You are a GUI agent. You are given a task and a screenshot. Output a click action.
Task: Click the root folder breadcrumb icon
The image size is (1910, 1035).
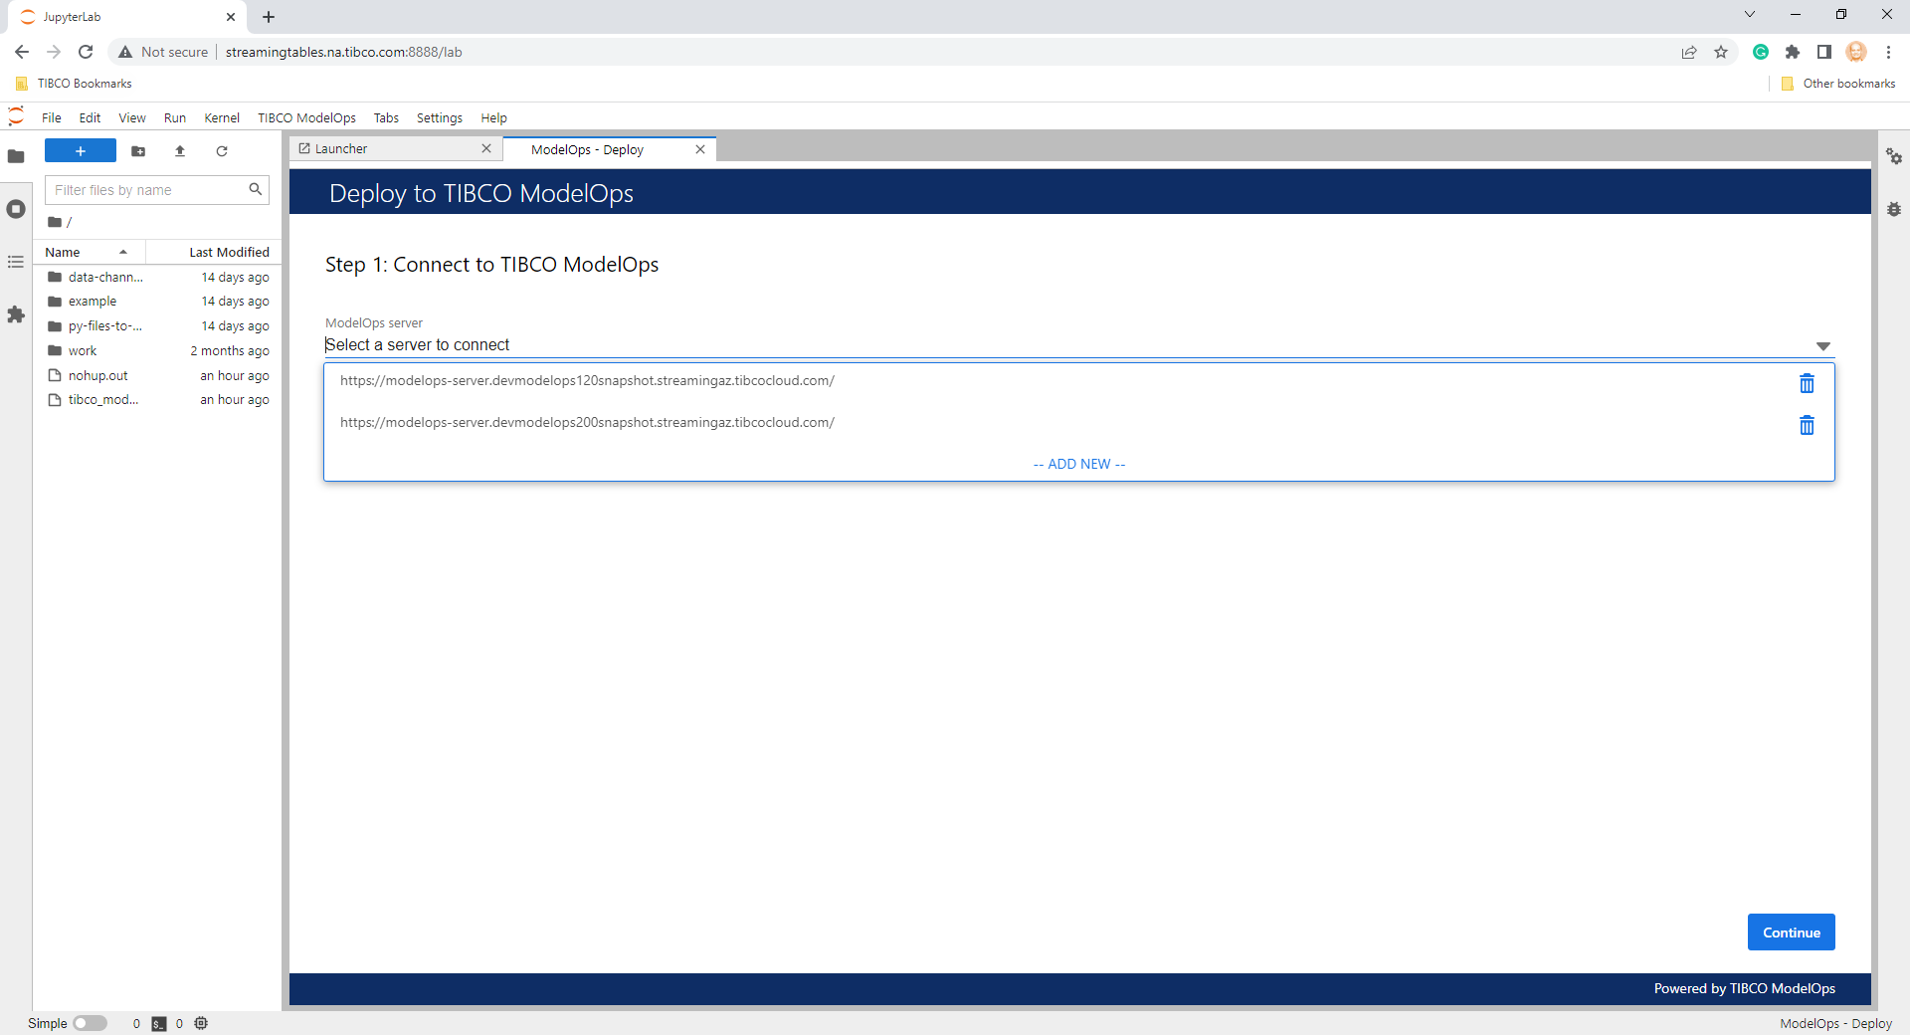[55, 222]
